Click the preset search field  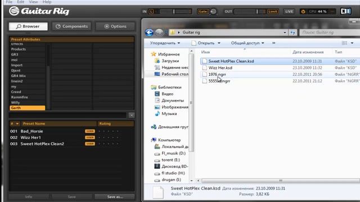point(67,115)
